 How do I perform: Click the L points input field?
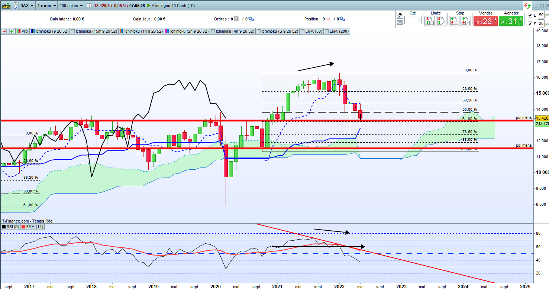tap(541, 15)
